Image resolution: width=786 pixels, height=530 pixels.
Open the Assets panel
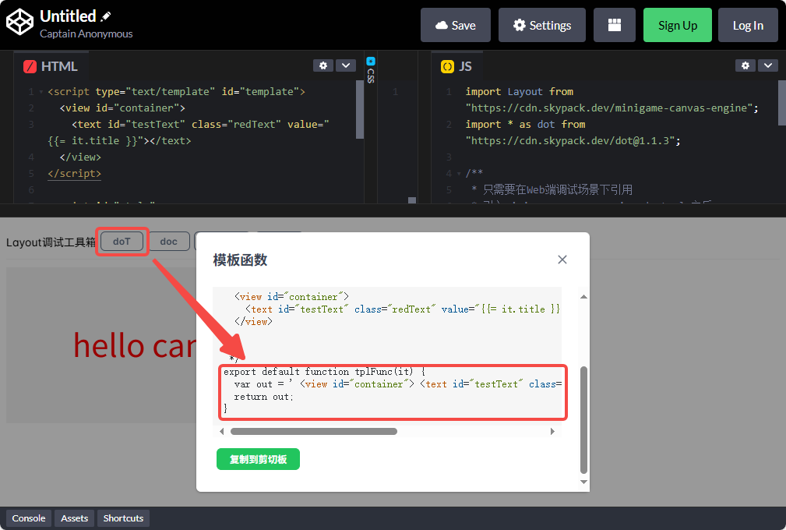[x=75, y=518]
